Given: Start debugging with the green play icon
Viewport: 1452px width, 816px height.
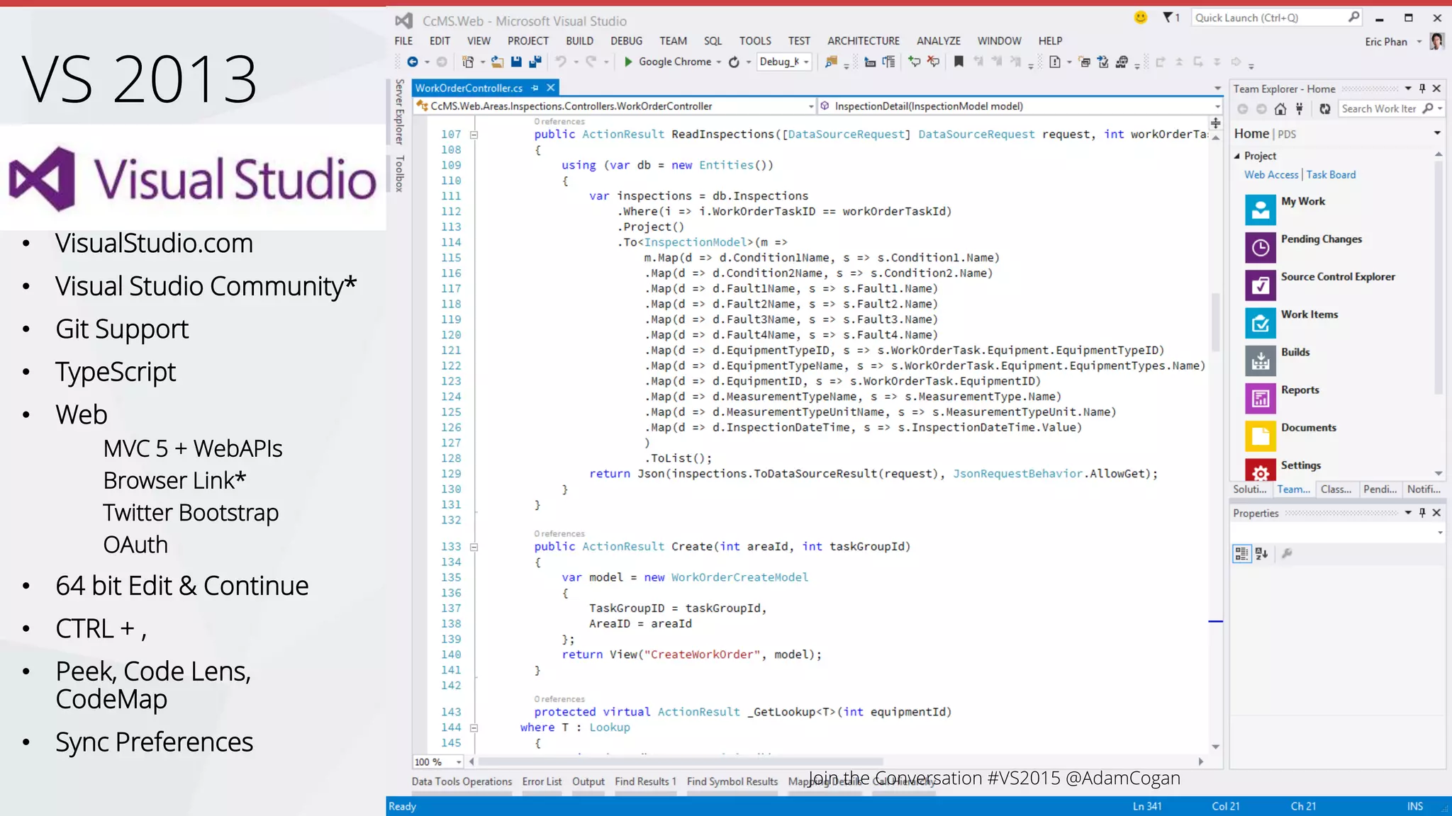Looking at the screenshot, I should coord(628,62).
